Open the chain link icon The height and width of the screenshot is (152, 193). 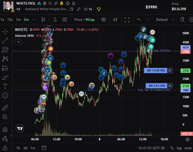(x=79, y=9)
